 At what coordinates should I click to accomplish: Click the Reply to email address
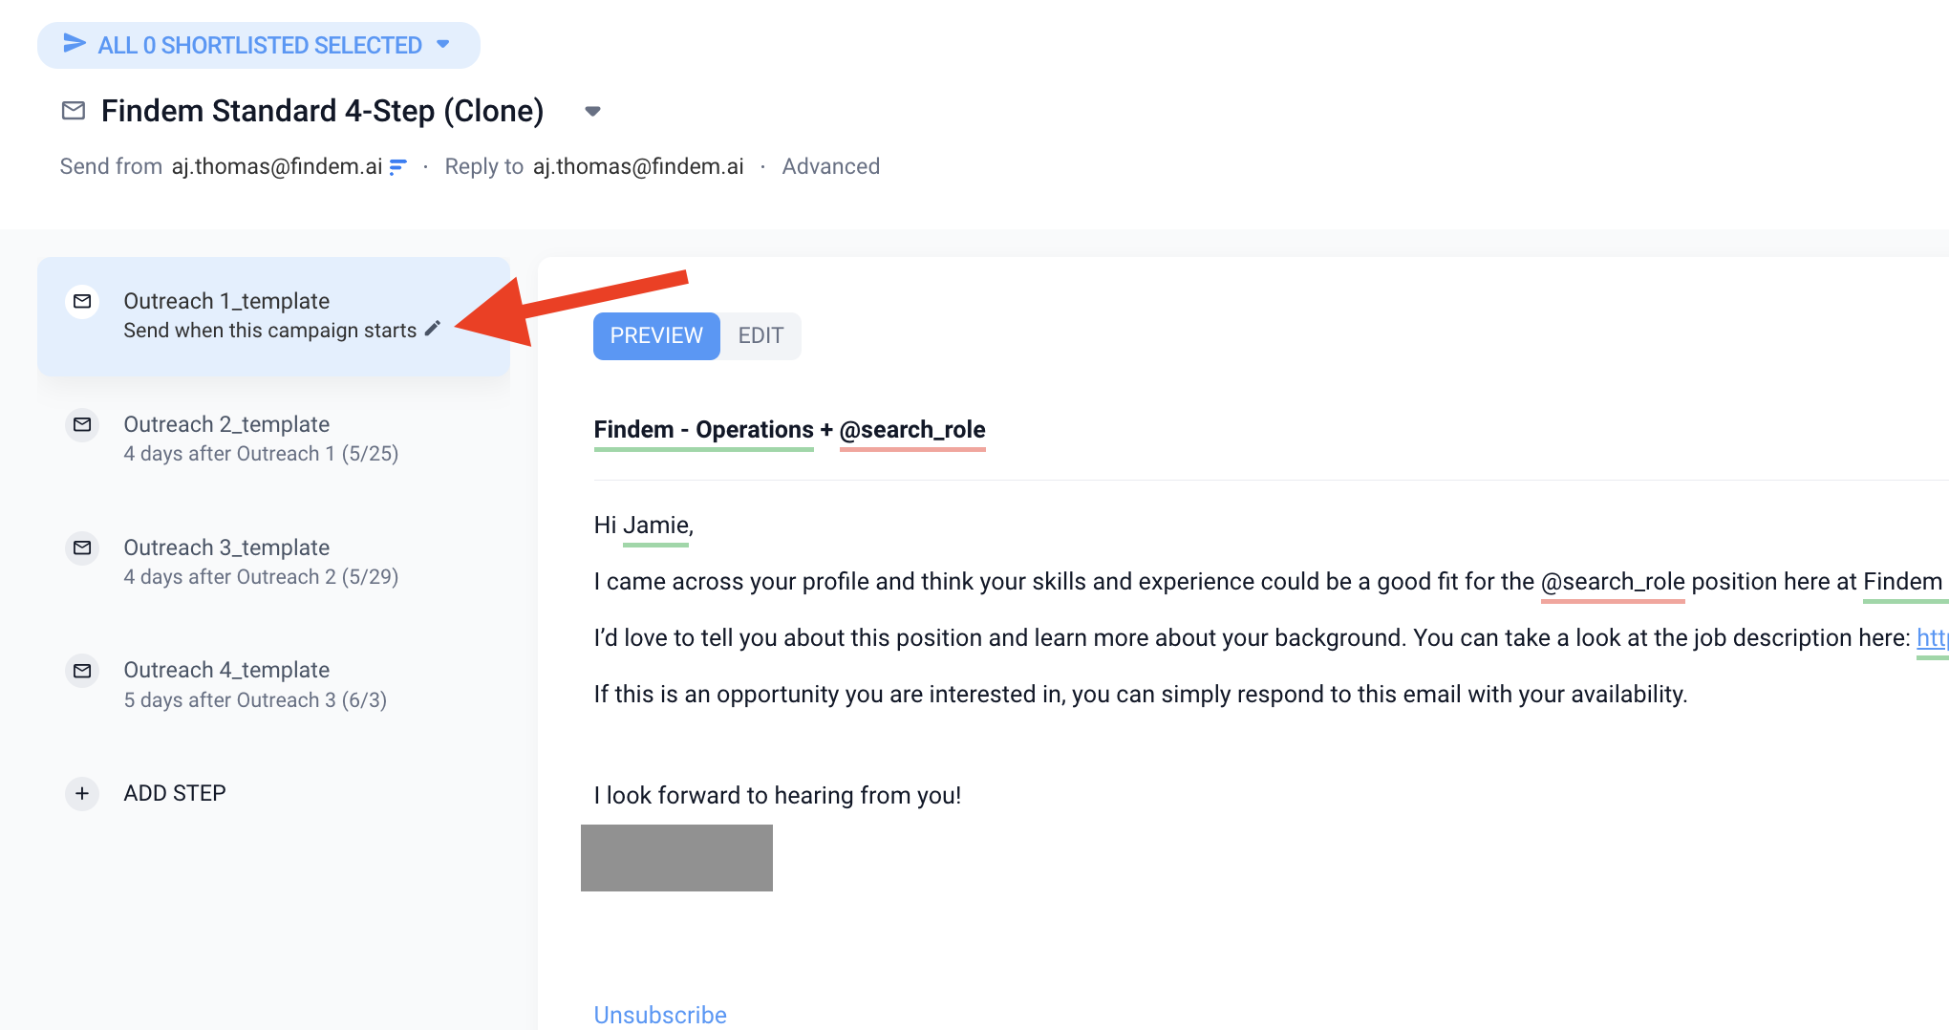click(x=637, y=166)
